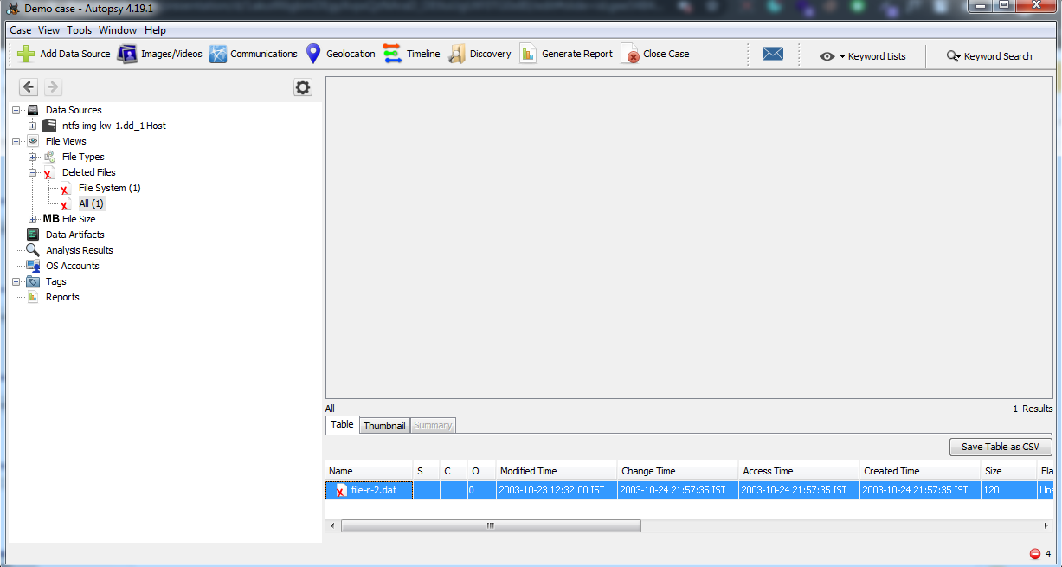Click the forward arrow in tree panel
This screenshot has width=1062, height=567.
click(53, 87)
